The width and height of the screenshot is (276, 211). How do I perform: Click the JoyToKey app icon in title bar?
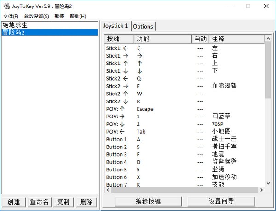6,6
